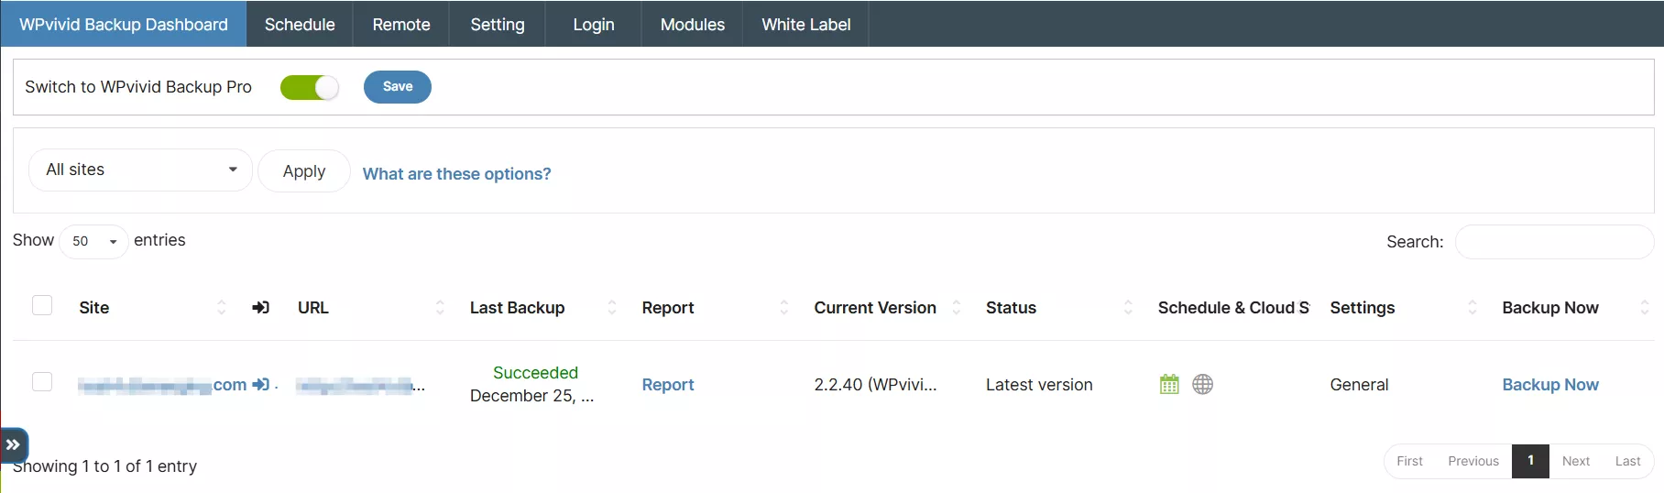
Task: Open the Show 50 entries dropdown
Action: [93, 241]
